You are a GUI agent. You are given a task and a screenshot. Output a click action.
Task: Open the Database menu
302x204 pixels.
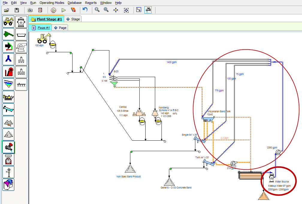point(75,3)
